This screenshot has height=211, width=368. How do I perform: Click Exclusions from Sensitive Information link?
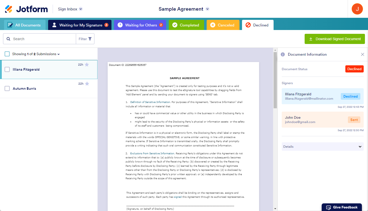point(152,154)
